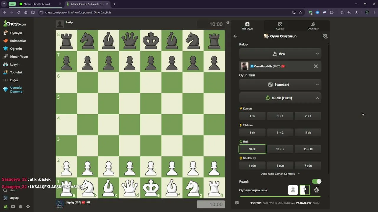Select the 5 dk blitz time
The image size is (378, 212).
pyautogui.click(x=308, y=132)
